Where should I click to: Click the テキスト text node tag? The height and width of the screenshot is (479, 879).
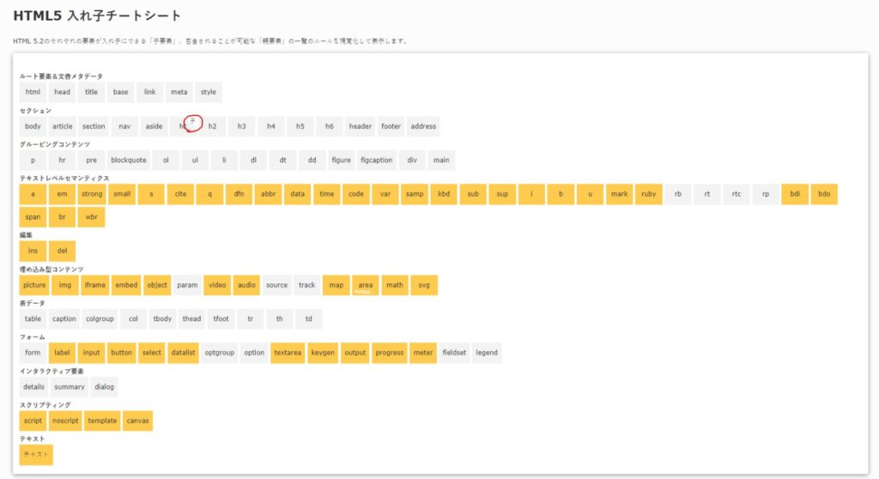[36, 454]
